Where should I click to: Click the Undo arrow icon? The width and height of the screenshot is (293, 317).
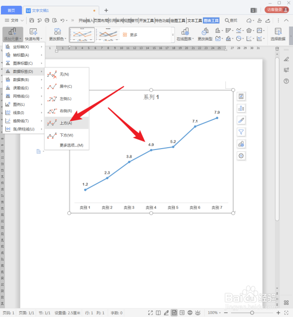click(62, 20)
